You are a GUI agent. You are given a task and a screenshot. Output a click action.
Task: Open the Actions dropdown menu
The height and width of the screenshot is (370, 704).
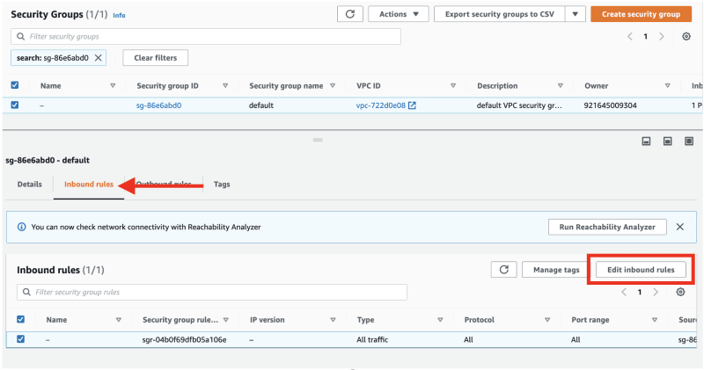[x=399, y=14]
